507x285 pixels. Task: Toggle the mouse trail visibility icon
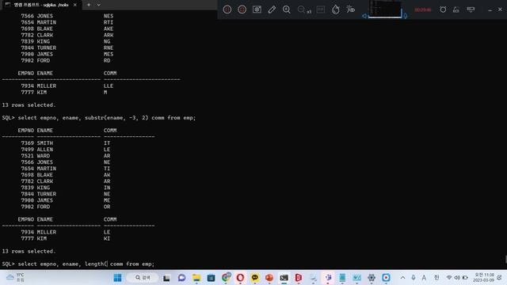point(350,9)
